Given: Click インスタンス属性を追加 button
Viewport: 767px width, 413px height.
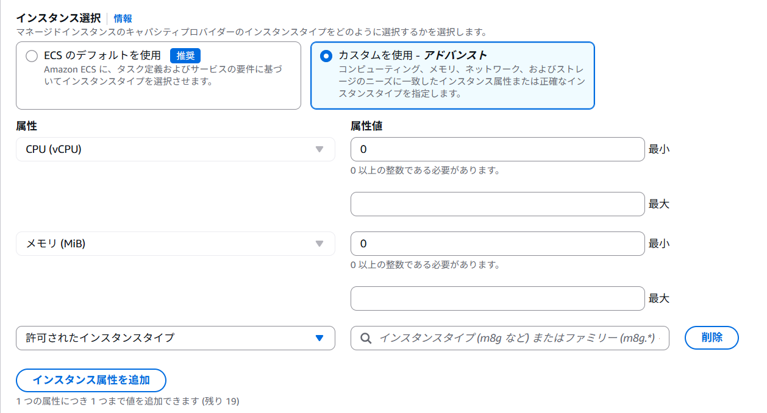Looking at the screenshot, I should 91,380.
